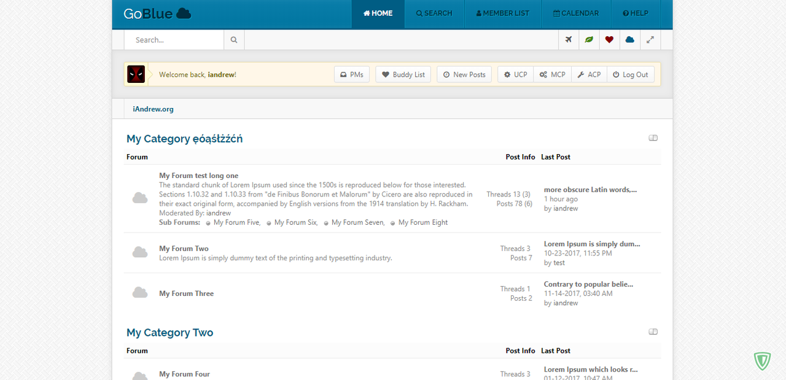Select the red heart theme icon
The image size is (786, 380).
[x=609, y=40]
